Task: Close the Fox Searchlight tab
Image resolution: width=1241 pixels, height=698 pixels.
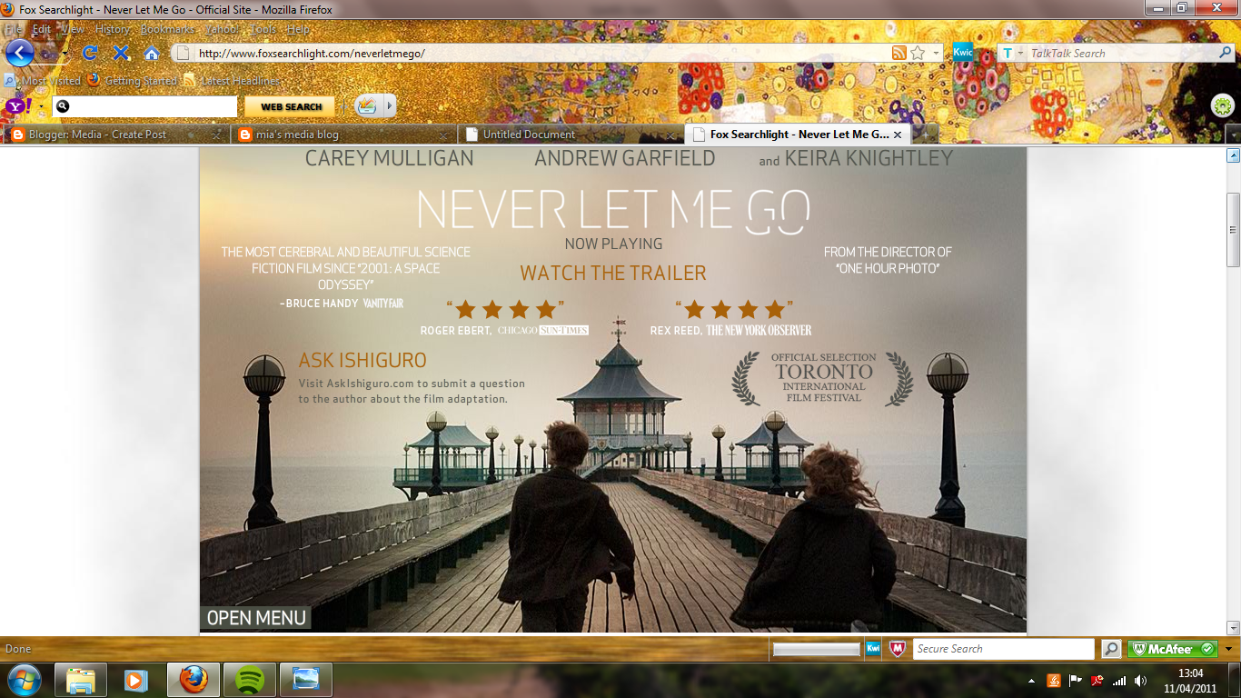Action: click(x=898, y=135)
